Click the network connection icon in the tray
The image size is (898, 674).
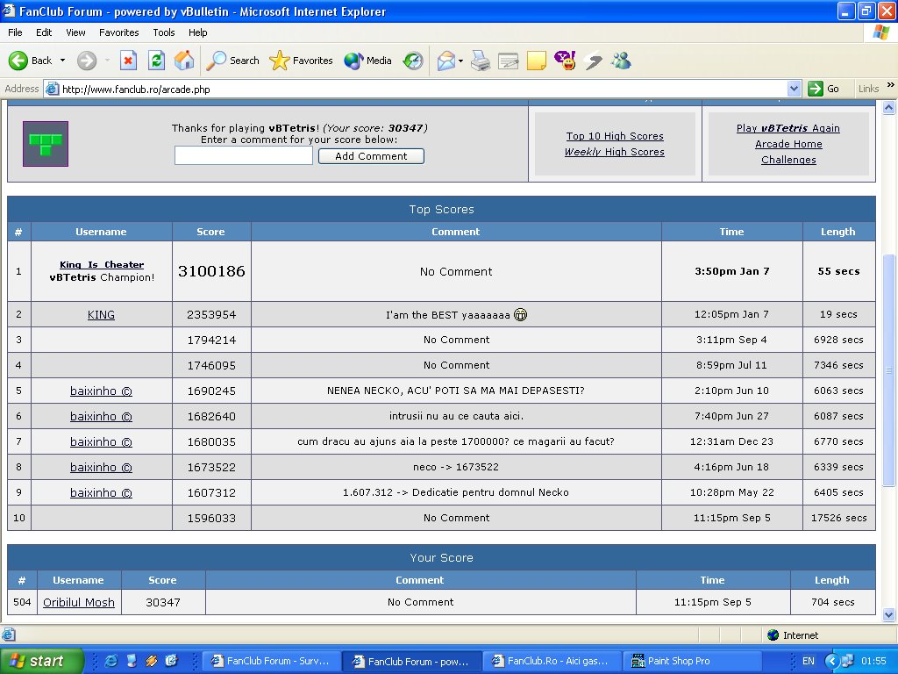848,661
